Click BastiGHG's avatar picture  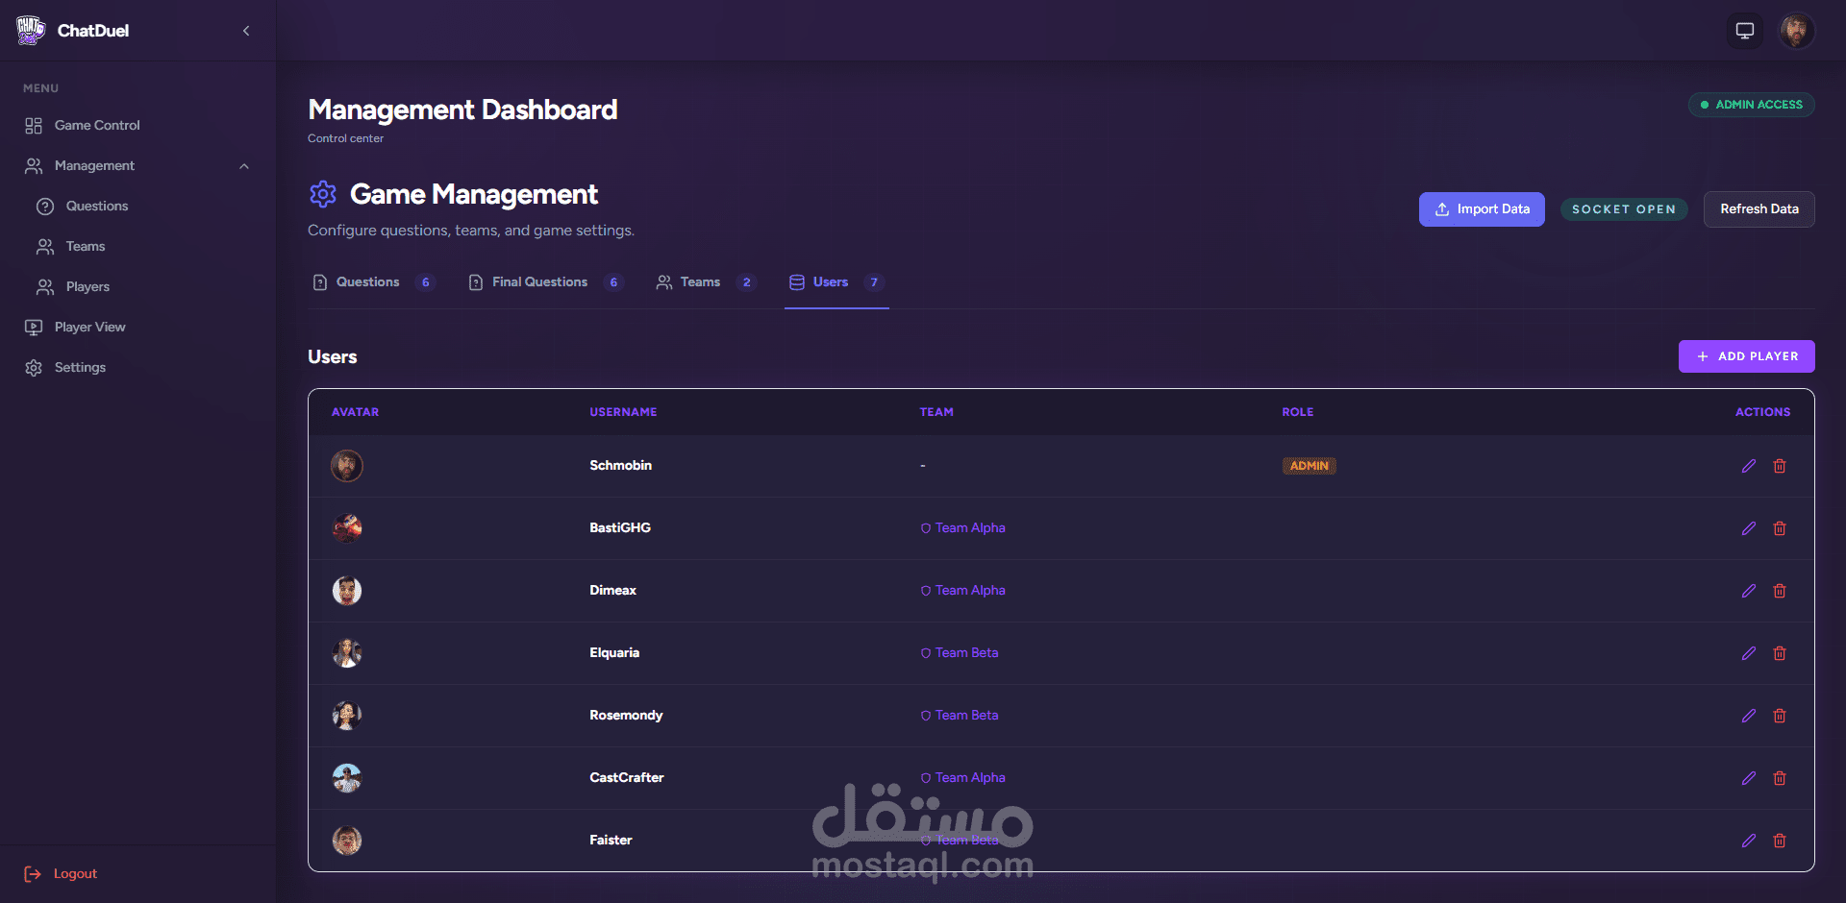pyautogui.click(x=347, y=528)
